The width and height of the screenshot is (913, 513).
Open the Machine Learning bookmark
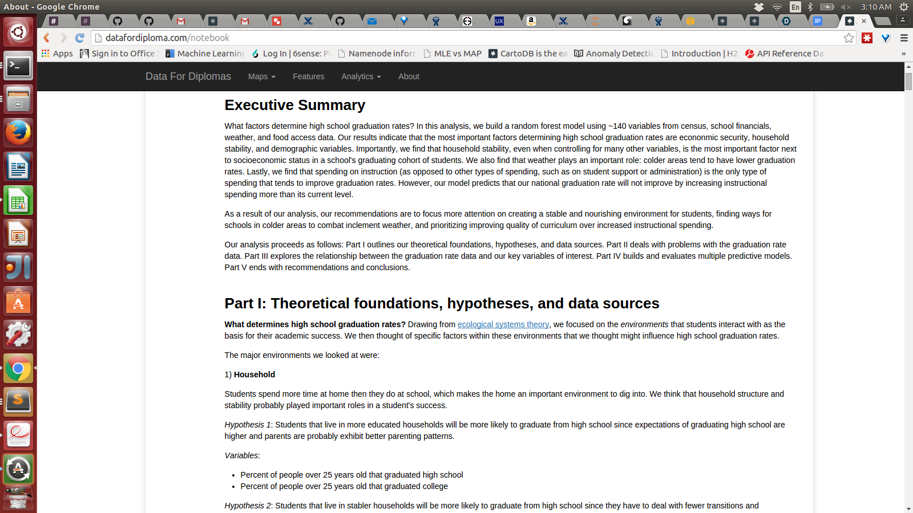(205, 54)
